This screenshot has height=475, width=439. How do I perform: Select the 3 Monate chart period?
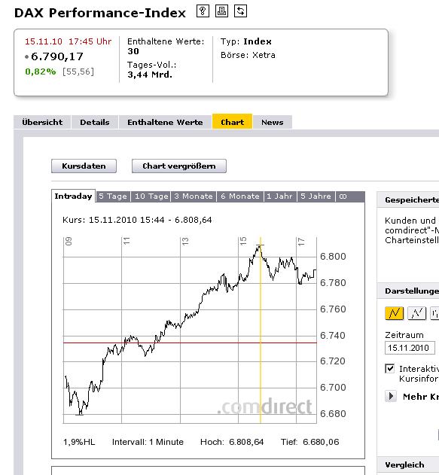tap(194, 196)
